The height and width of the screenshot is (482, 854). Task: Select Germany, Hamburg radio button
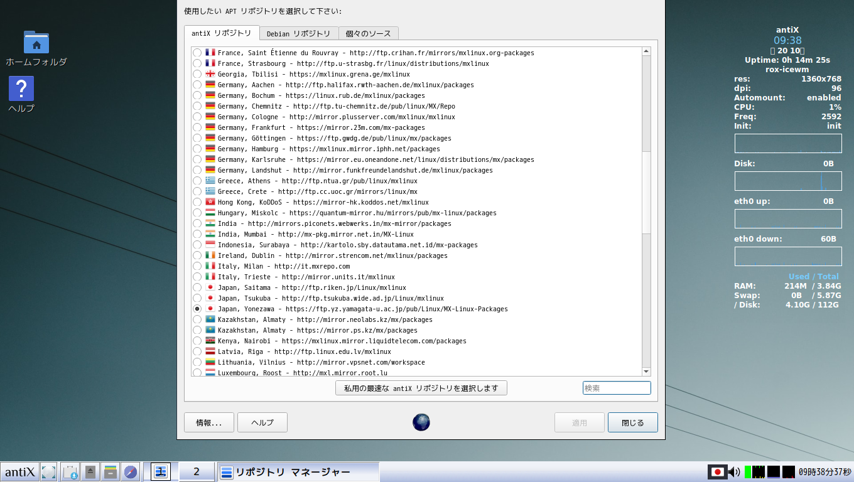pyautogui.click(x=197, y=149)
